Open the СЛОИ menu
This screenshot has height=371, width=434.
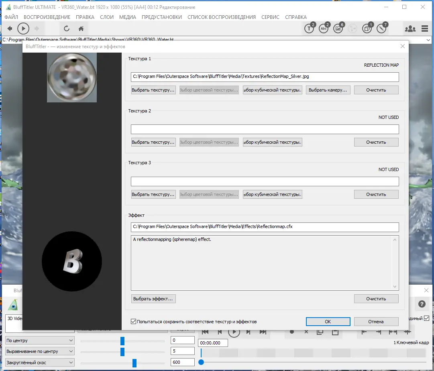pyautogui.click(x=107, y=17)
